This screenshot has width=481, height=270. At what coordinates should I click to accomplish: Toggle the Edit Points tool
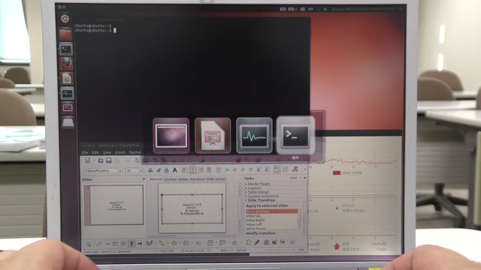248,242
